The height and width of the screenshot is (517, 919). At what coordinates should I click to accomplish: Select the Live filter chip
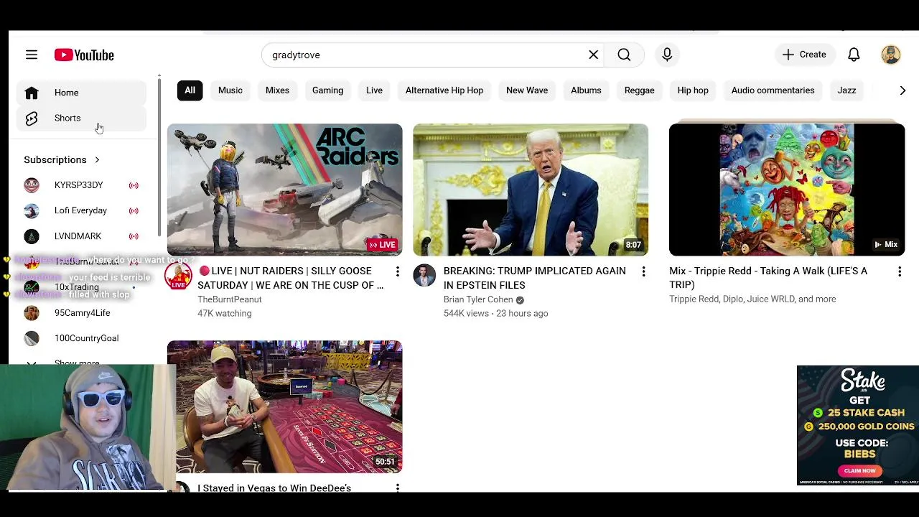(374, 90)
